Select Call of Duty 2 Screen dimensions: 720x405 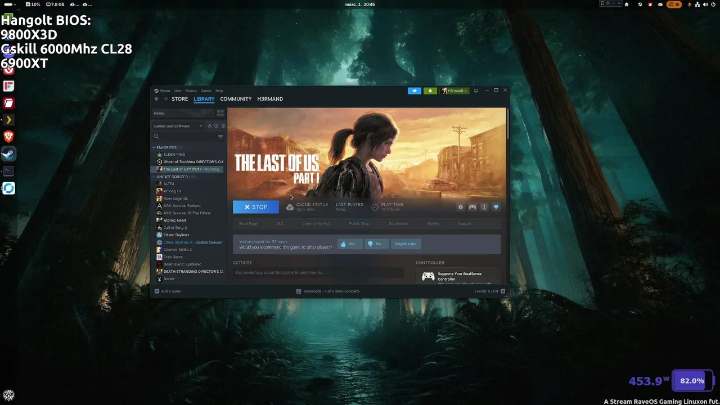click(x=188, y=228)
